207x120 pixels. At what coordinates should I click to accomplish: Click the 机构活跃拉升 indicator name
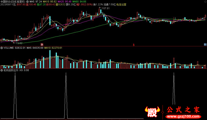11,70
